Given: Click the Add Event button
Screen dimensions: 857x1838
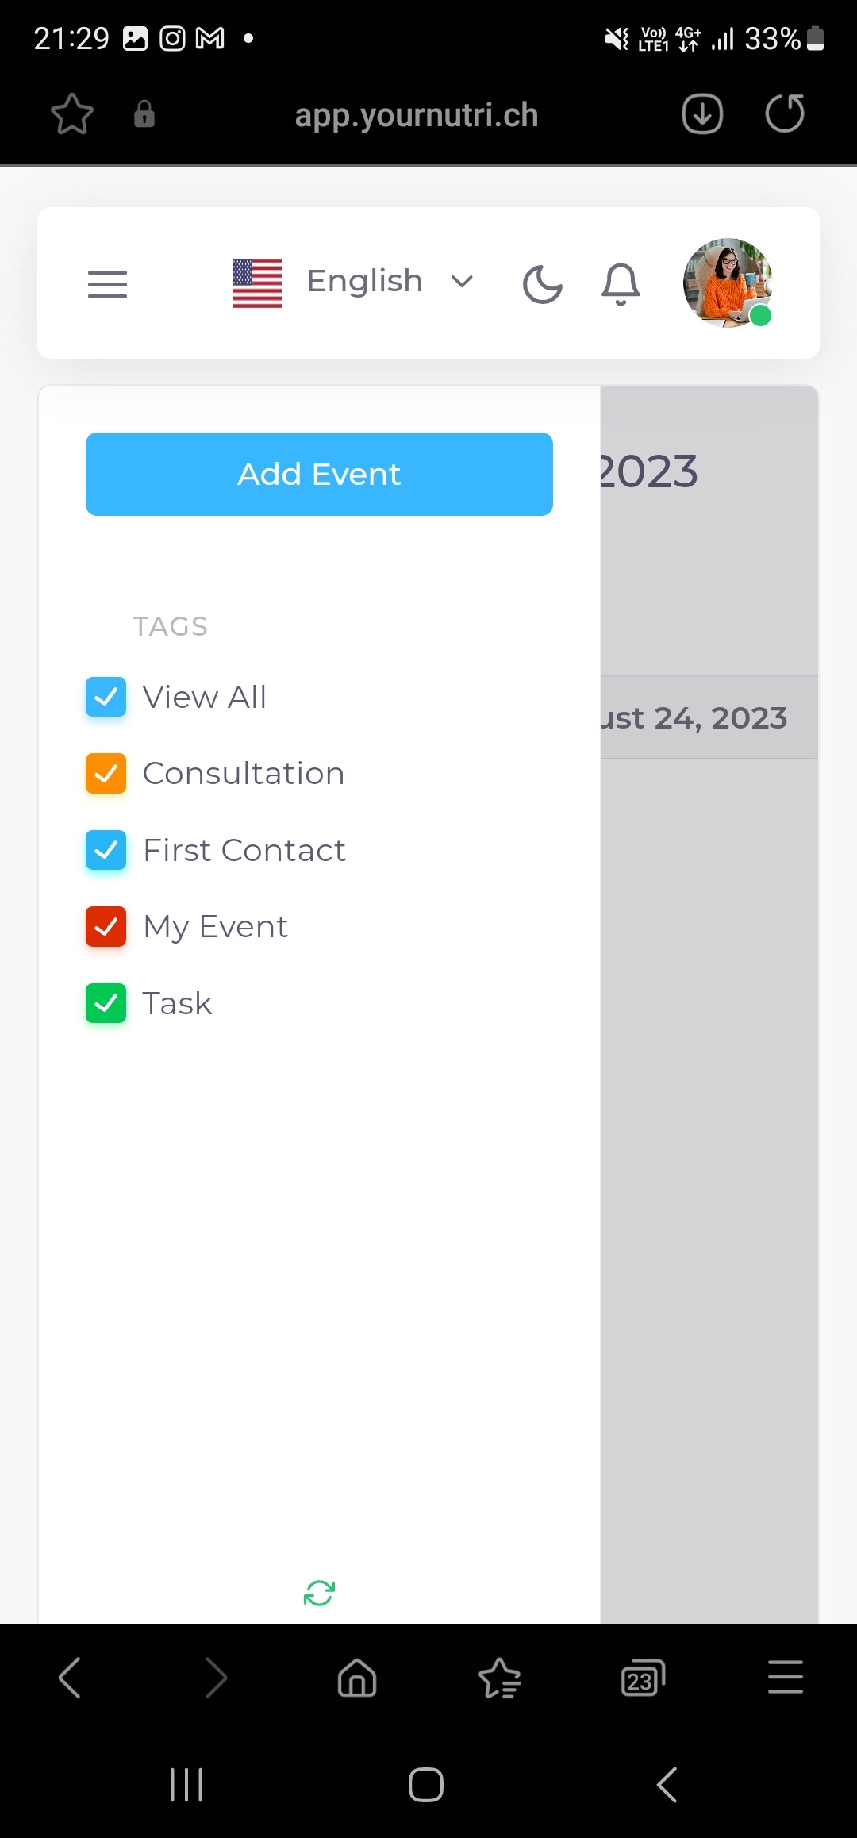Looking at the screenshot, I should pos(318,474).
